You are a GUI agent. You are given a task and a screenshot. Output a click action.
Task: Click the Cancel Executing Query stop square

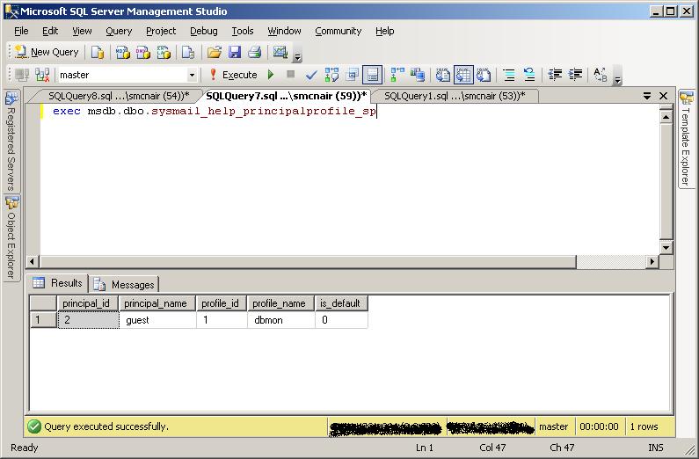[291, 75]
